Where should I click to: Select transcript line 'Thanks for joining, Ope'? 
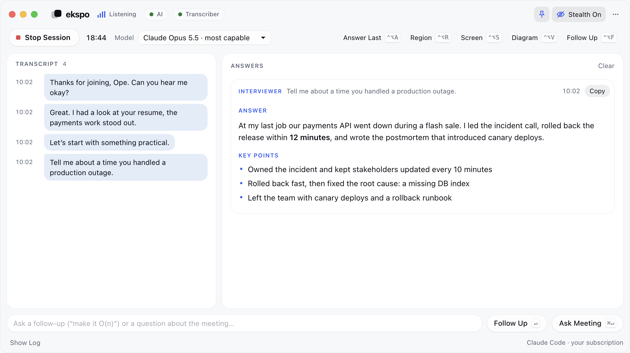(126, 87)
